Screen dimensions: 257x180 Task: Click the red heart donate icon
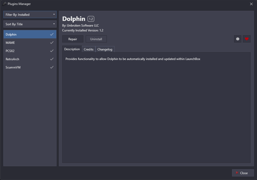coord(247,39)
